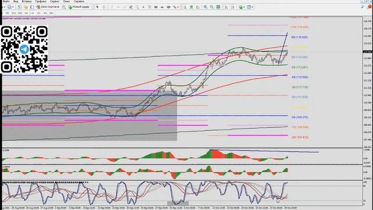Open the search magnifier icon
373x210 pixels.
tap(363, 7)
